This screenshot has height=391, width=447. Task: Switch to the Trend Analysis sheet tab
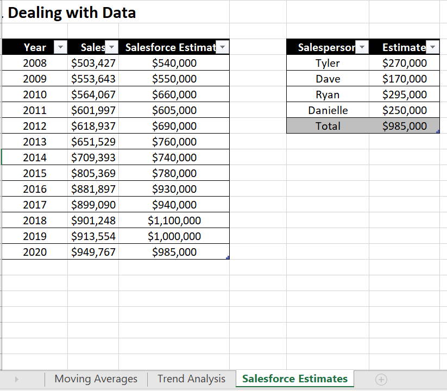pos(191,379)
